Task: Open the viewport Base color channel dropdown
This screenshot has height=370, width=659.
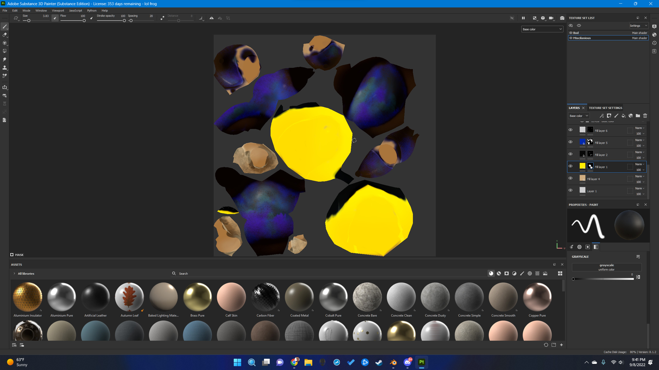Action: tap(542, 29)
